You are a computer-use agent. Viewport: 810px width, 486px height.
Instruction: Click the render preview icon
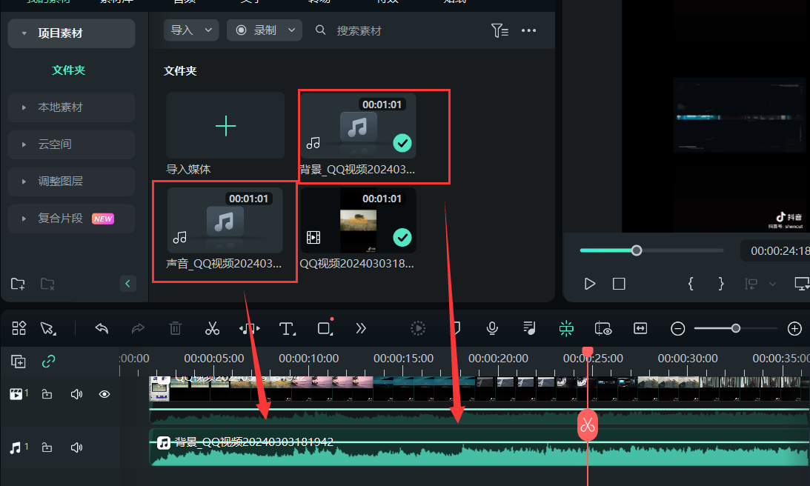(417, 328)
